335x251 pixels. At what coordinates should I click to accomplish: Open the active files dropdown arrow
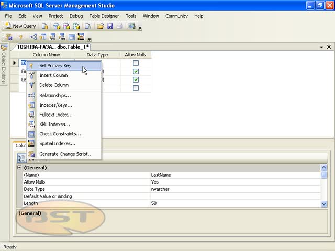point(321,47)
